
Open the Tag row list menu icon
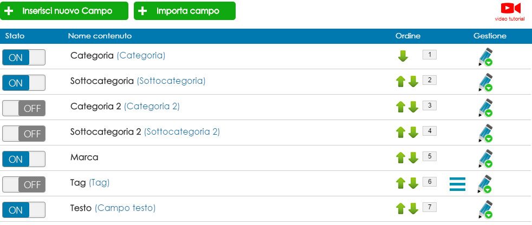[457, 184]
